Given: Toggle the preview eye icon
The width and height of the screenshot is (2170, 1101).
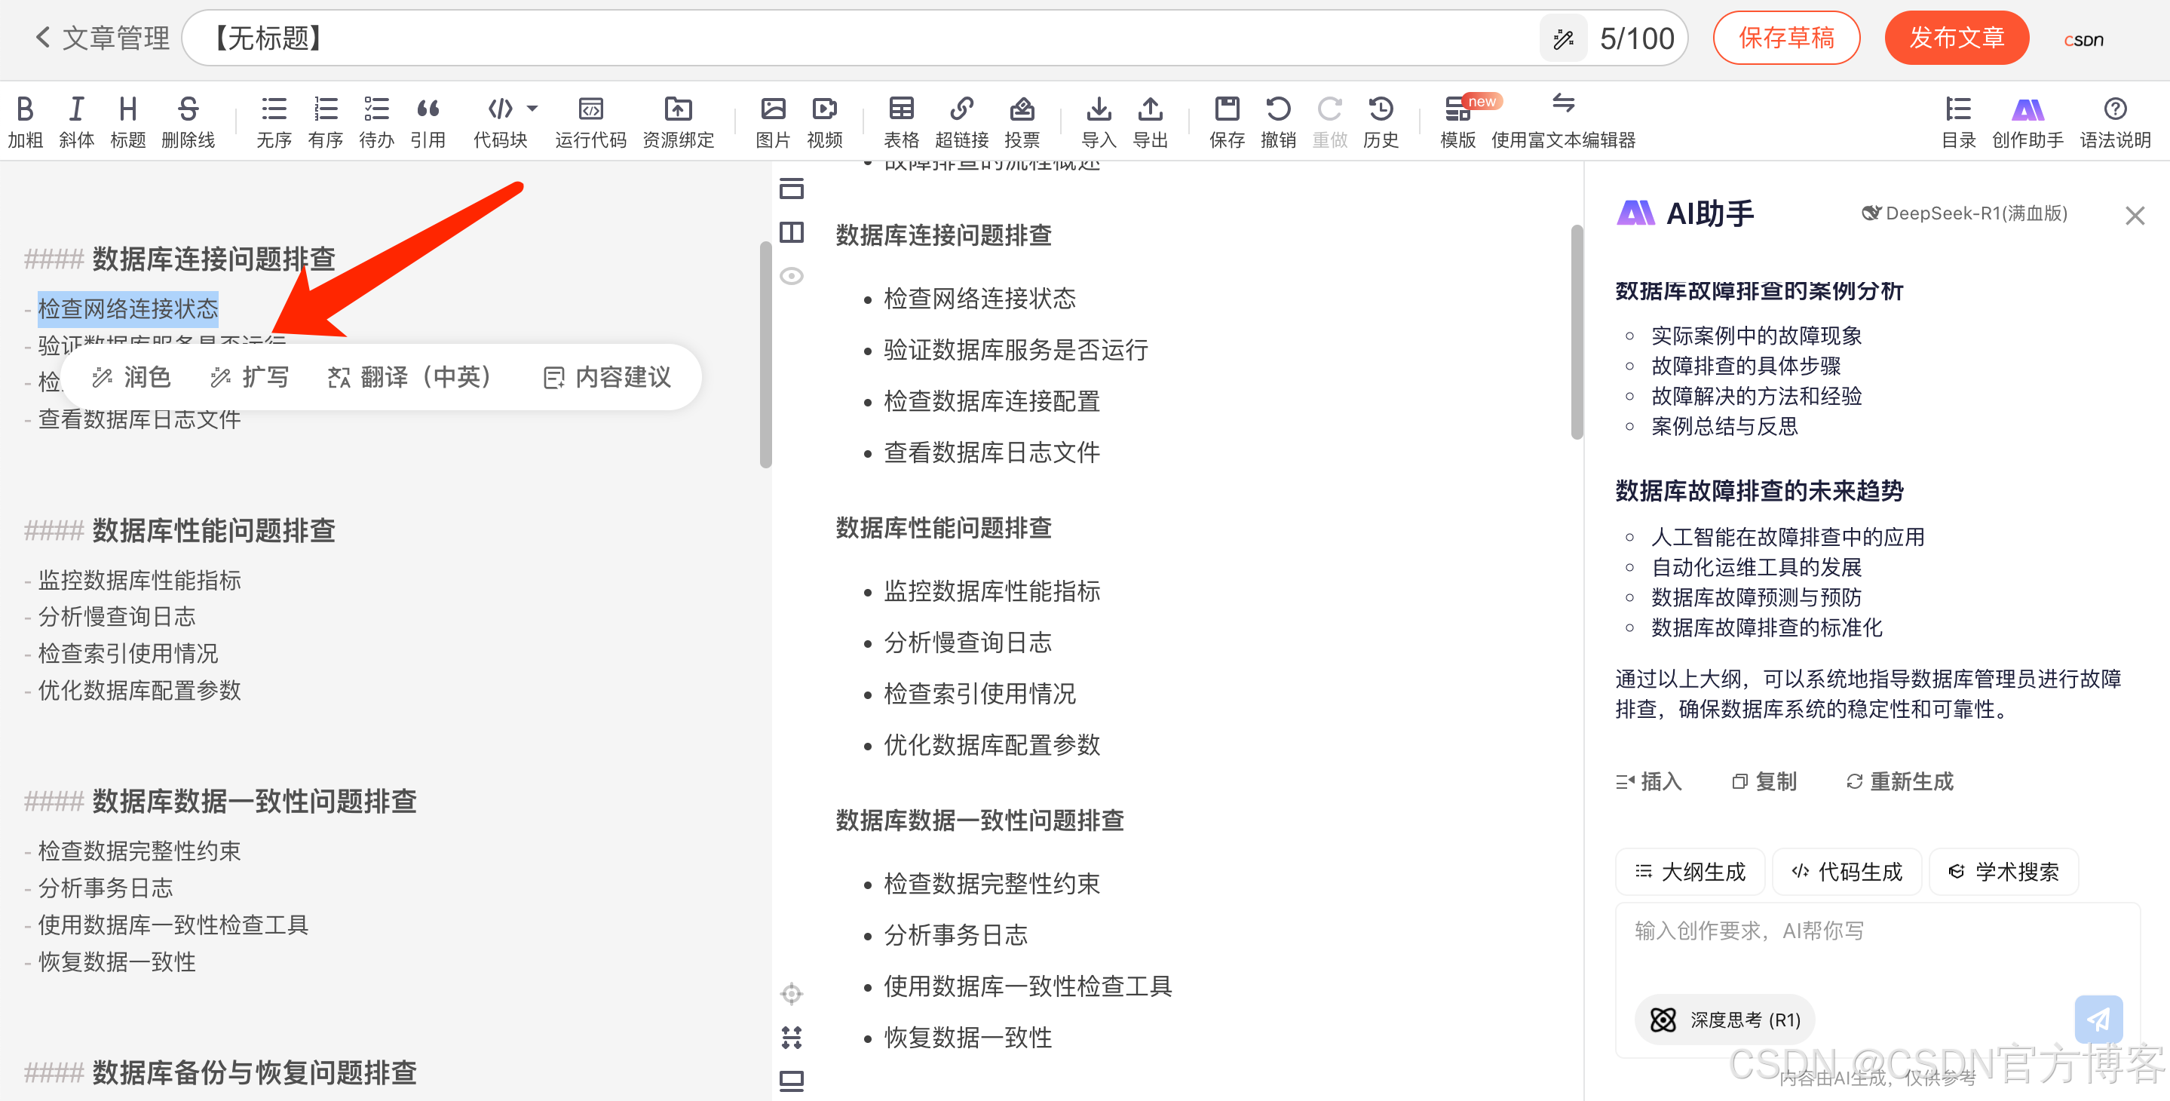Looking at the screenshot, I should click(x=791, y=276).
